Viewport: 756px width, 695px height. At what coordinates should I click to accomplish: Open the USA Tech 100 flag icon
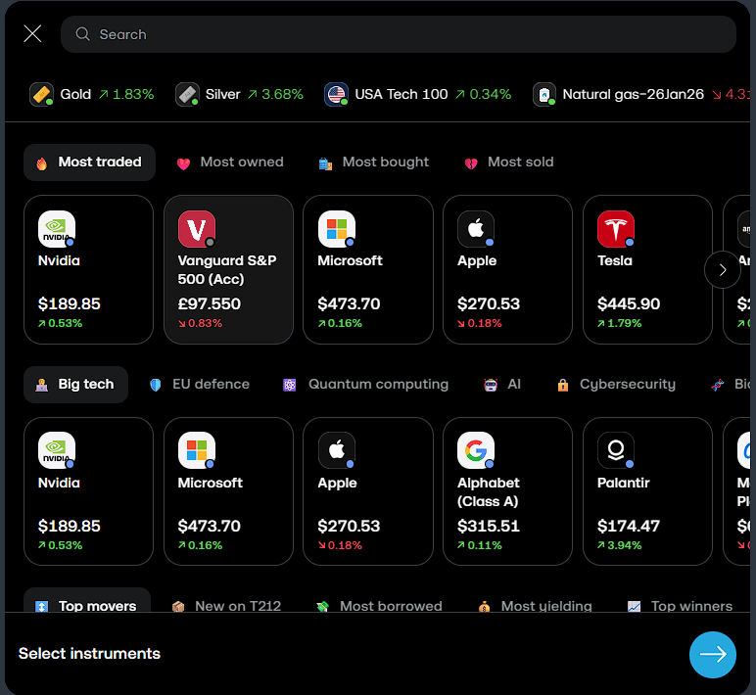point(336,94)
